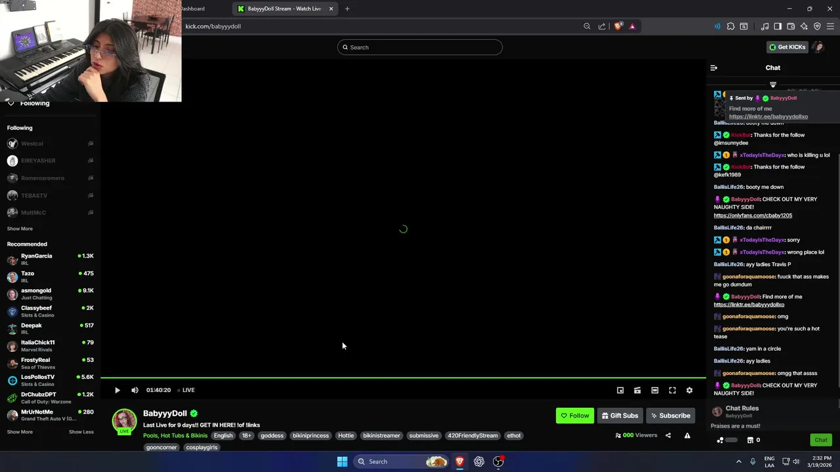The image size is (840, 472).
Task: Click the Follow button
Action: coord(575,416)
